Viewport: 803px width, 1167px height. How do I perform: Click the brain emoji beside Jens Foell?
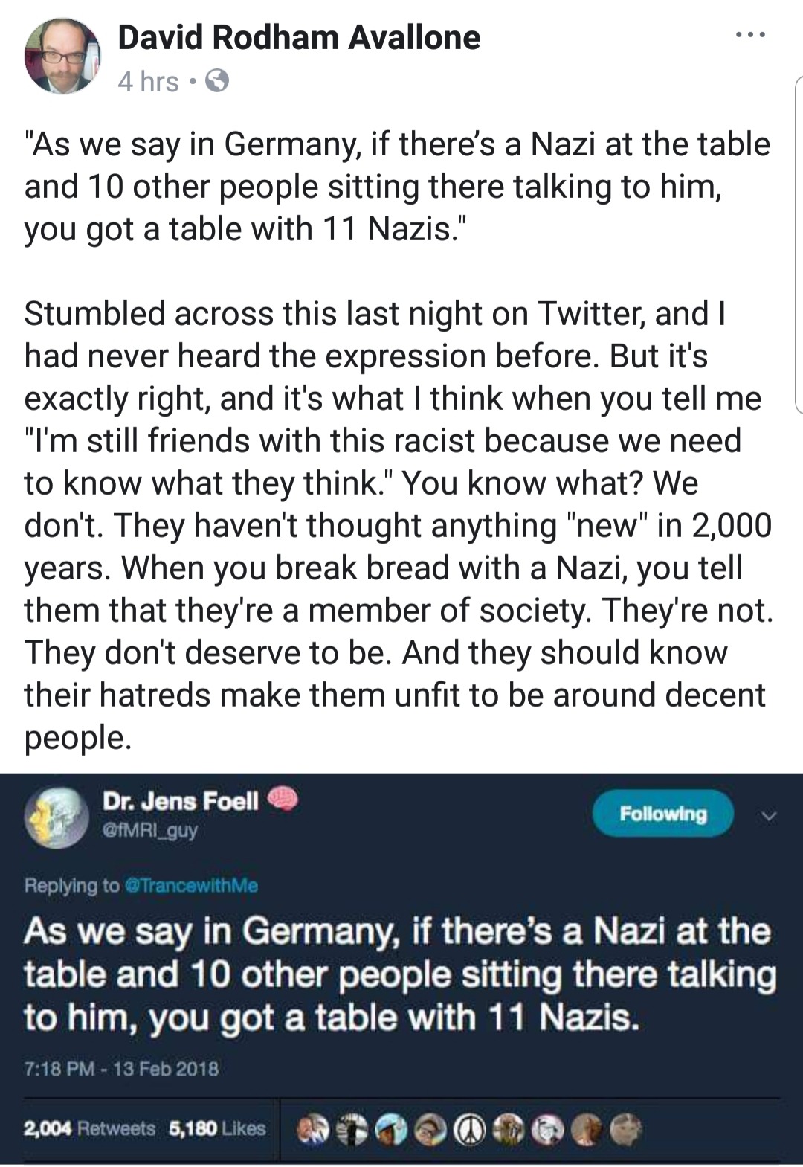(283, 800)
